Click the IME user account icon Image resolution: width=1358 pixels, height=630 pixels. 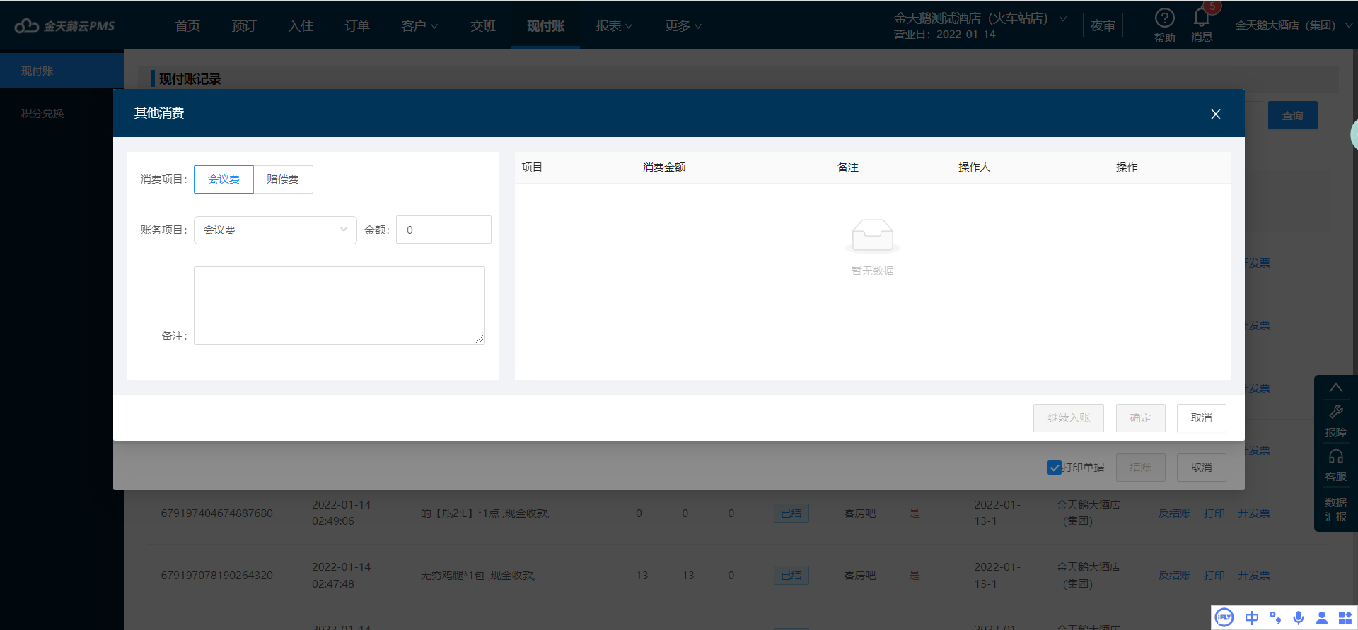1321,617
